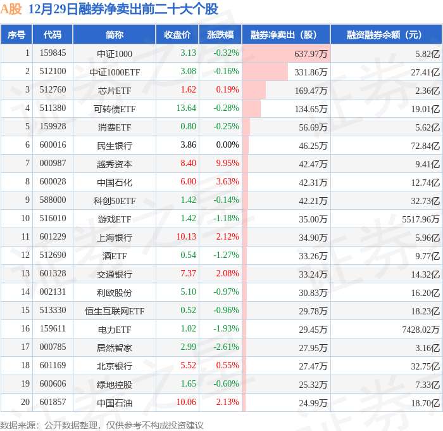This screenshot has width=443, height=431.
Task: Click 上海银行 name cell
Action: (x=115, y=238)
